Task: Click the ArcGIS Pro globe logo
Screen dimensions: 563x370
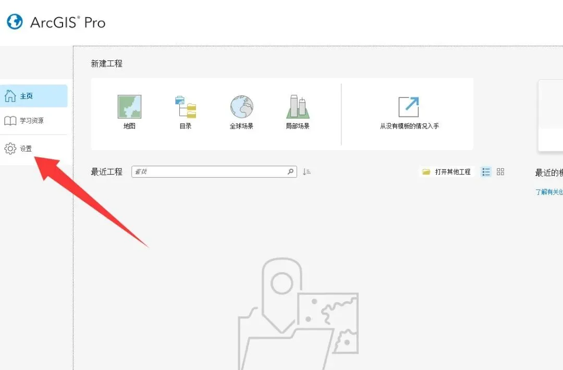Action: pyautogui.click(x=15, y=22)
